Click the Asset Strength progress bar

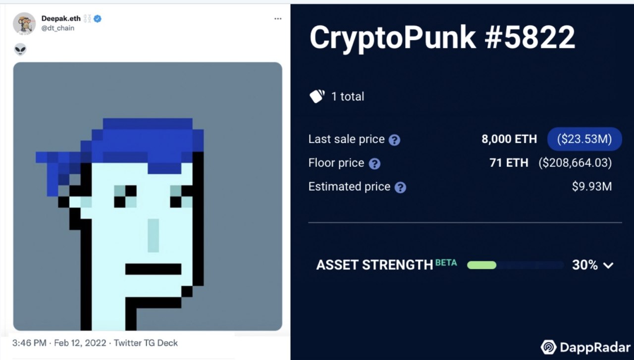click(515, 265)
